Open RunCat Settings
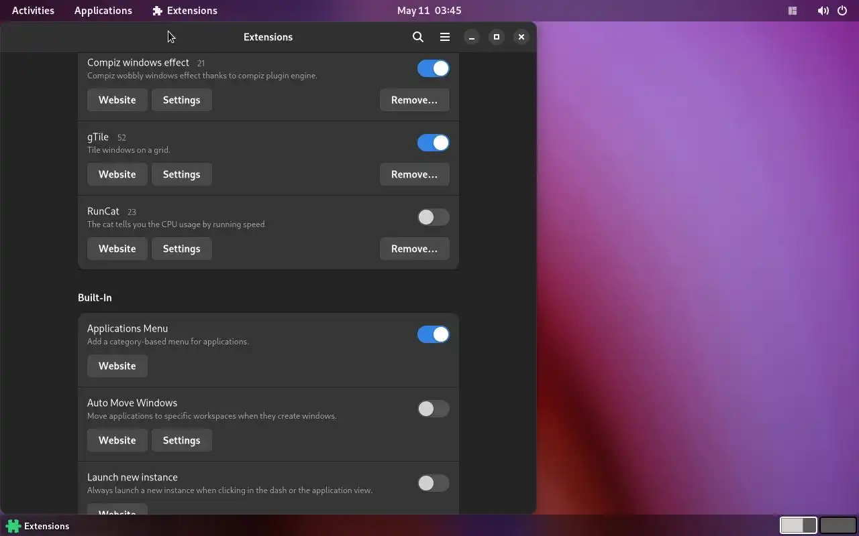Image resolution: width=859 pixels, height=536 pixels. click(x=182, y=249)
